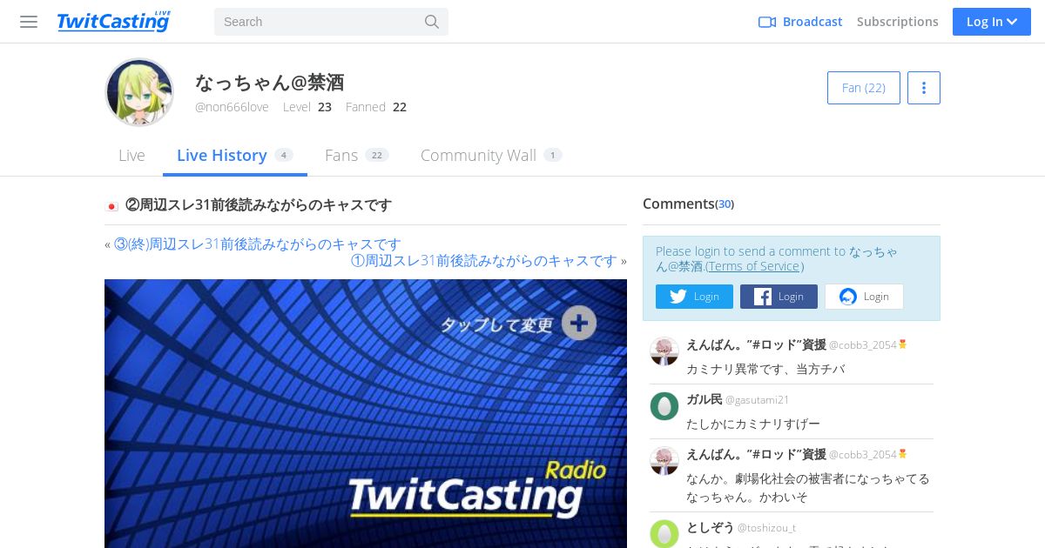
Task: Switch to the Live tab
Action: coord(131,155)
